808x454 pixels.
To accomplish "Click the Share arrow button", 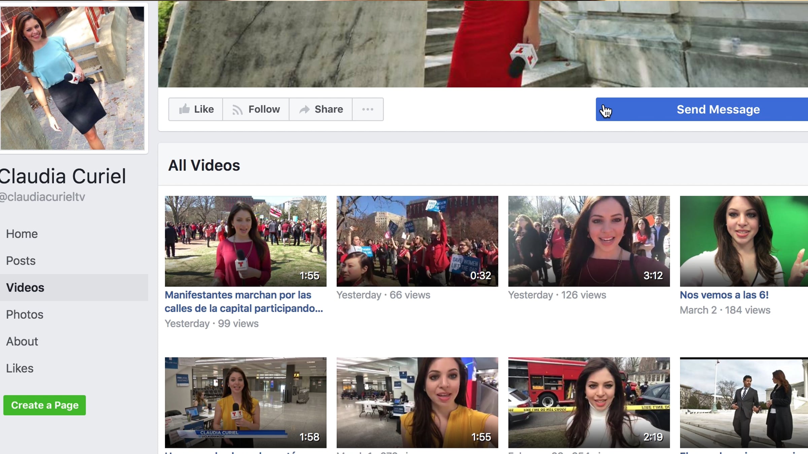I will pos(321,109).
